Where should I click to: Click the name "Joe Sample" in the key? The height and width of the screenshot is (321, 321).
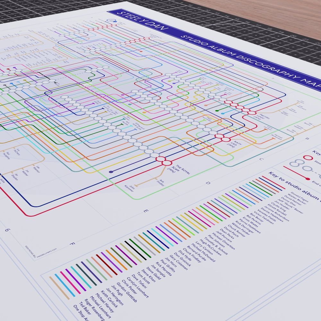coord(158,271)
